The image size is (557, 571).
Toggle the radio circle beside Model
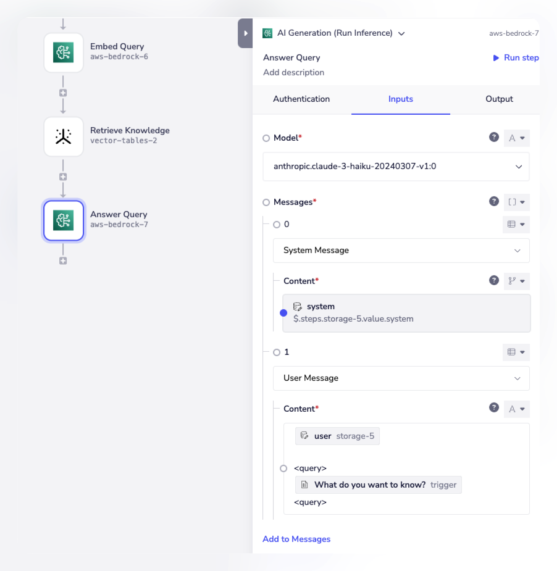click(x=266, y=138)
